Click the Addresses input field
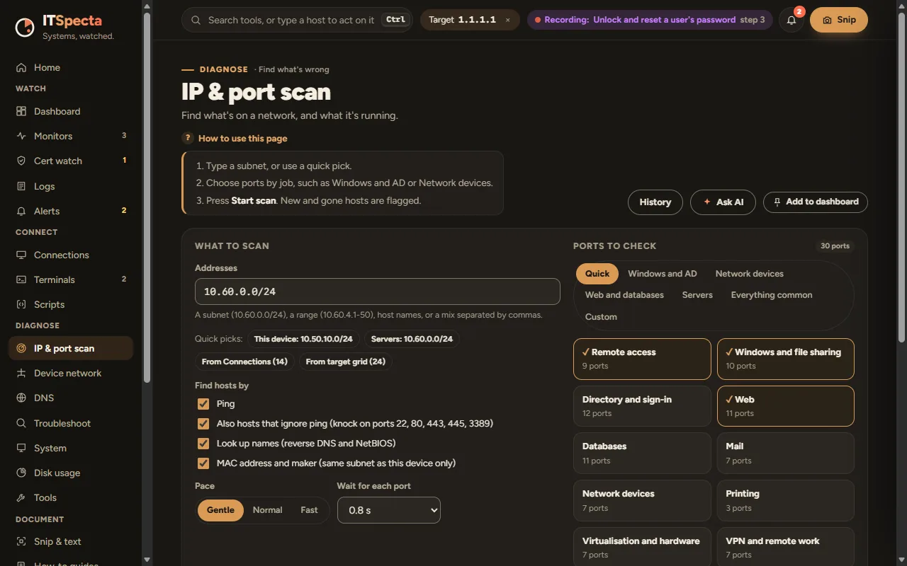 pyautogui.click(x=378, y=291)
